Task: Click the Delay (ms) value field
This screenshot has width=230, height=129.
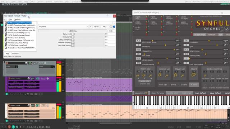Action: [110, 34]
